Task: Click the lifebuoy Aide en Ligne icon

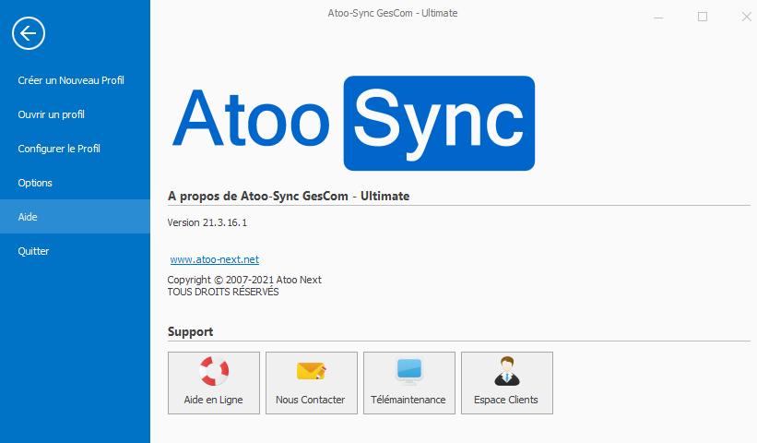Action: tap(214, 371)
